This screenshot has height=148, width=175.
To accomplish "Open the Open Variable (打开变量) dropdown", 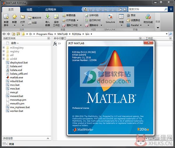I will click(x=78, y=20).
